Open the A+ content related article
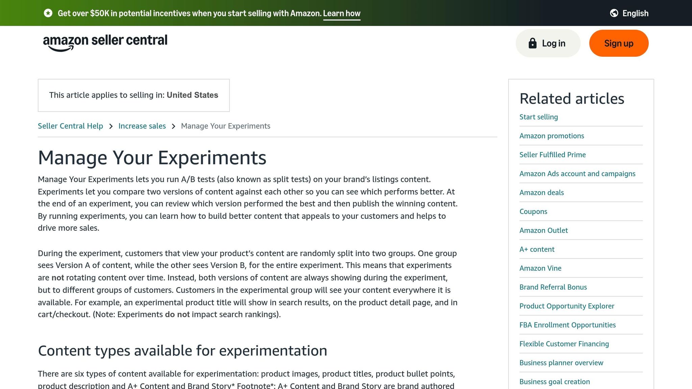The width and height of the screenshot is (692, 389). 537,249
